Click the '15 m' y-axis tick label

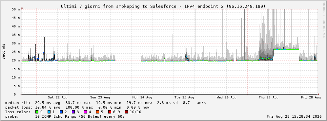(x=16, y=69)
